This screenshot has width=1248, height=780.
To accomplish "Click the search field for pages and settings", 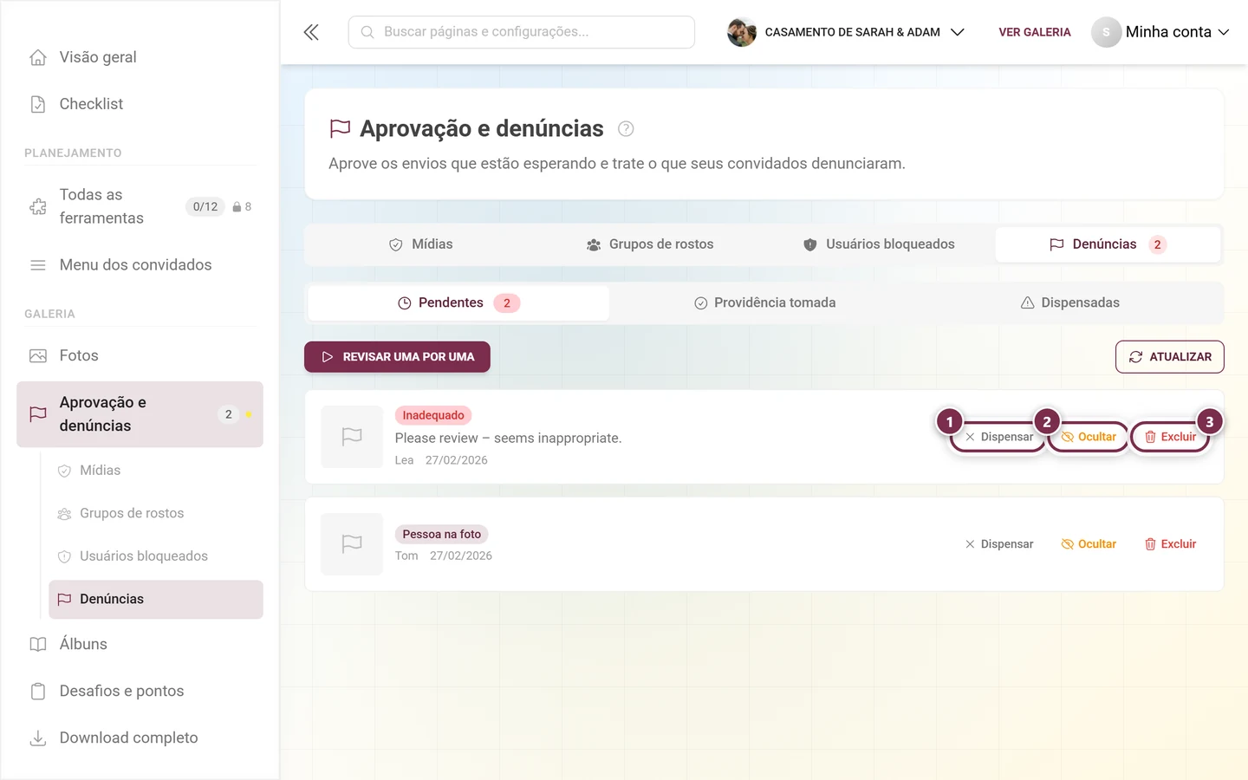I will [522, 32].
